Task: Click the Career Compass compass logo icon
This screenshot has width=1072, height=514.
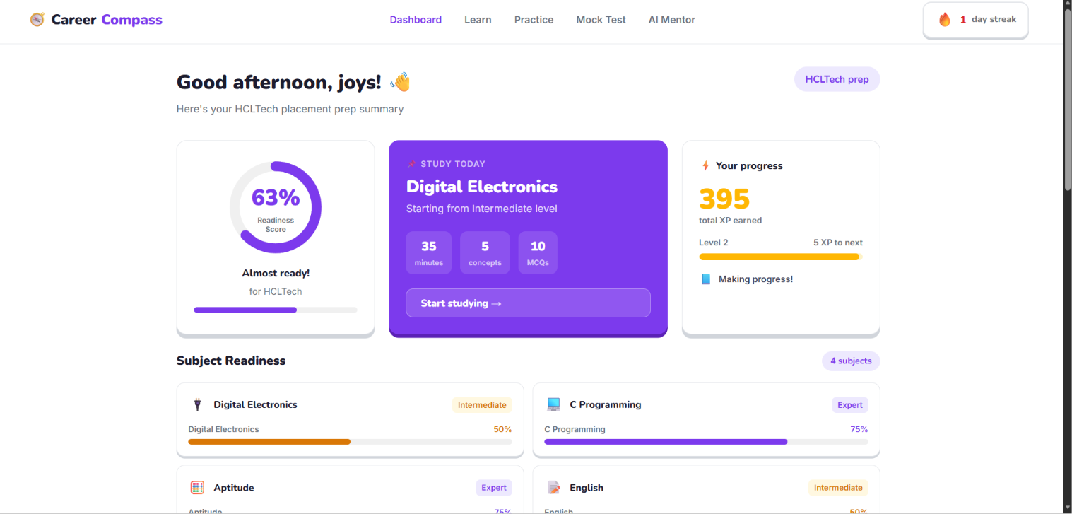Action: pyautogui.click(x=37, y=20)
